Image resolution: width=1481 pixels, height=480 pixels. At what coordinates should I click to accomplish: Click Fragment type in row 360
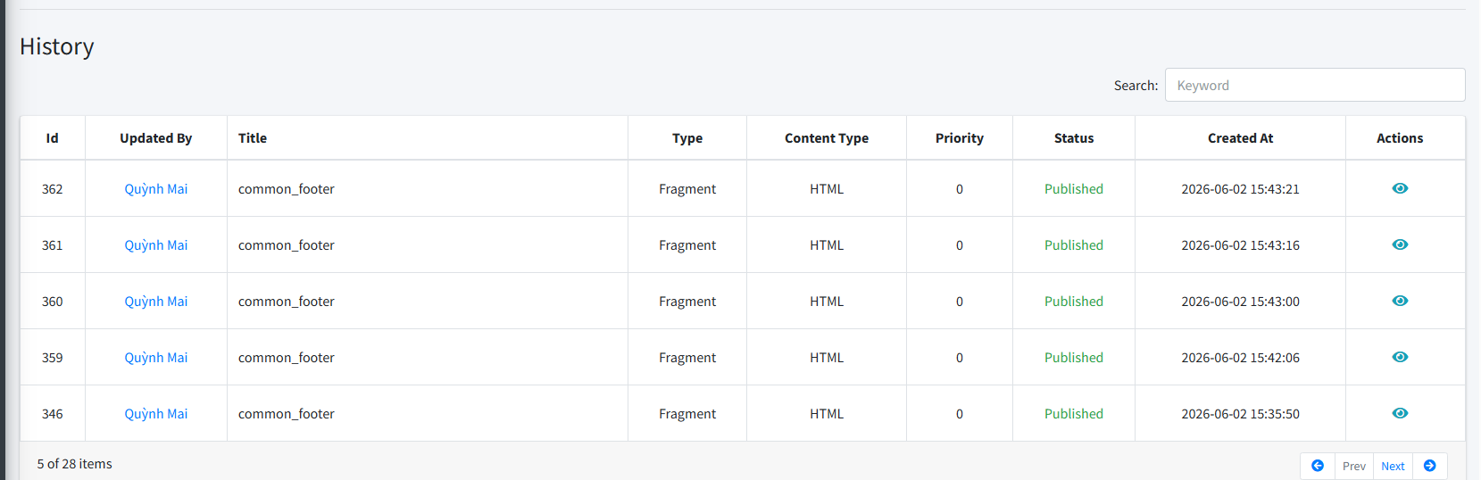click(687, 302)
